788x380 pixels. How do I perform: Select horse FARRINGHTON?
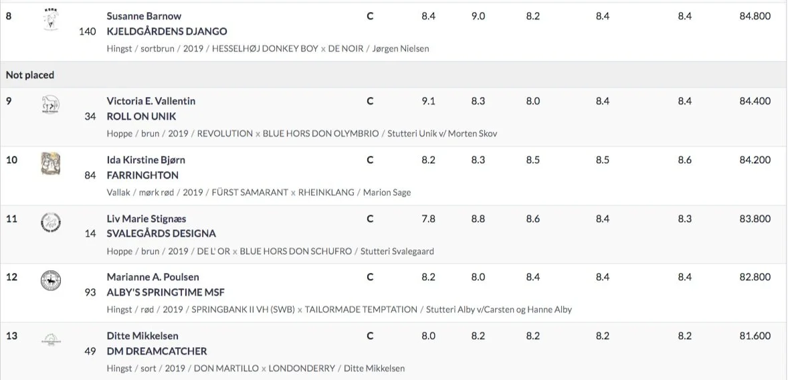click(x=142, y=175)
